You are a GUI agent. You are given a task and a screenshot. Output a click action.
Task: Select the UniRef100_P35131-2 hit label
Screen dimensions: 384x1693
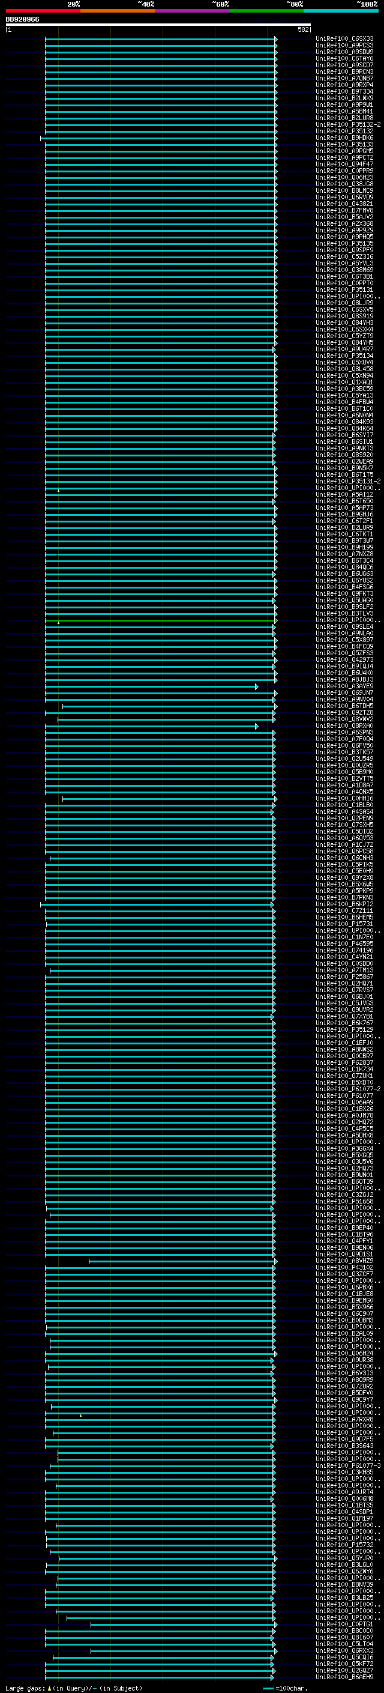coord(348,482)
